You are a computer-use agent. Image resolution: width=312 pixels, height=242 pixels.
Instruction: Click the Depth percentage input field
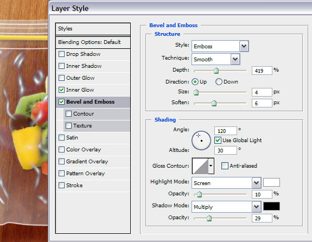click(262, 71)
